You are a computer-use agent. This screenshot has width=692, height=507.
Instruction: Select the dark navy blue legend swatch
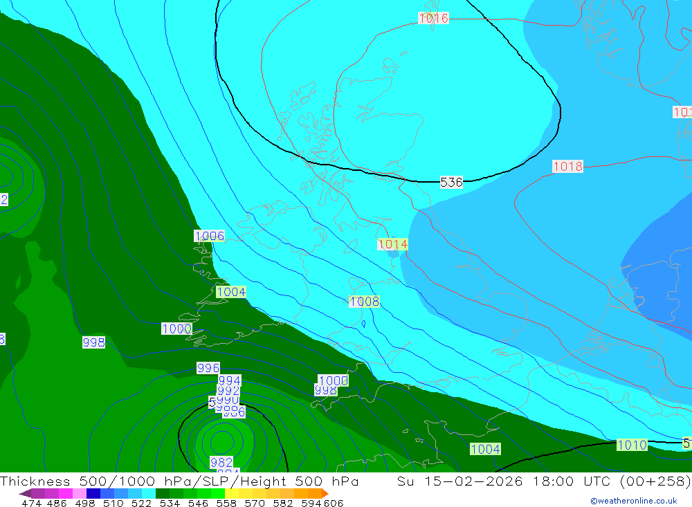(93, 493)
